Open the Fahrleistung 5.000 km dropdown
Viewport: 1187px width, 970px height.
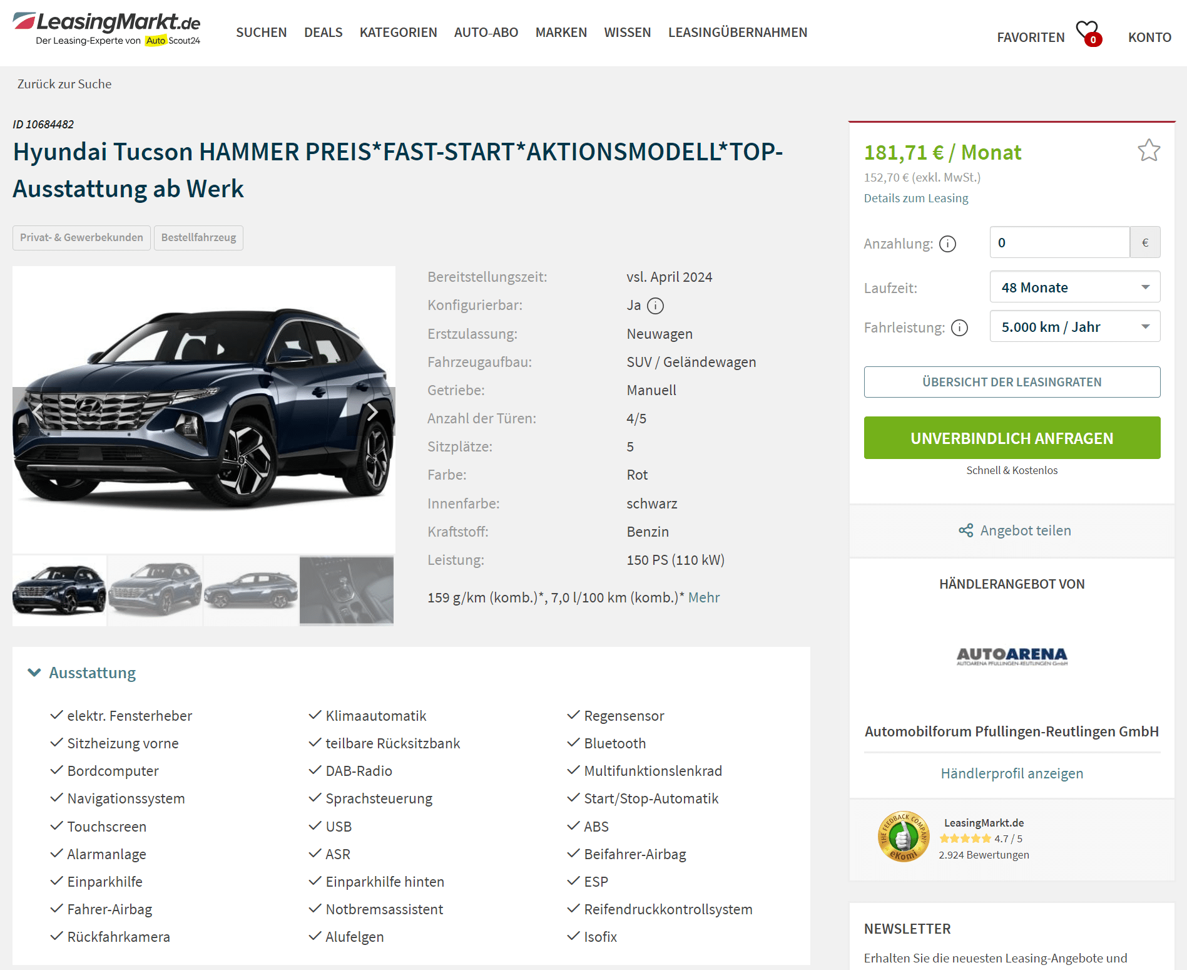click(x=1074, y=326)
